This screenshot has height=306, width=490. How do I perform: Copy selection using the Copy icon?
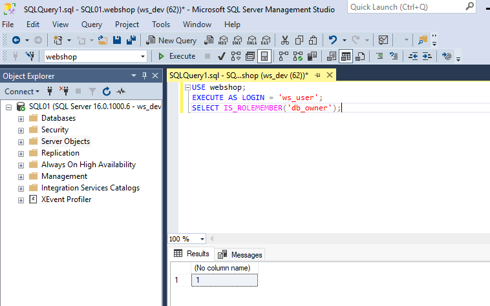[299, 40]
